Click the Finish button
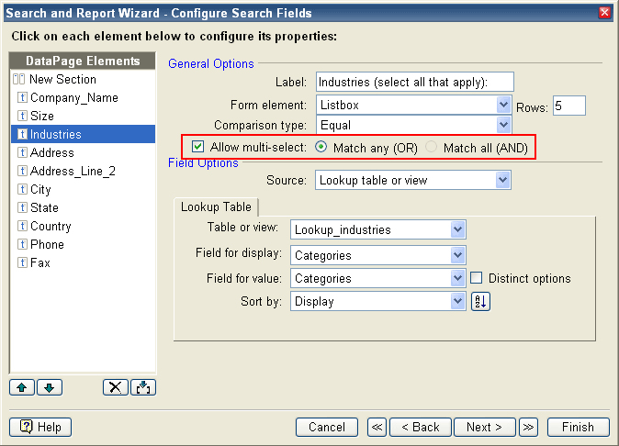 coord(579,427)
